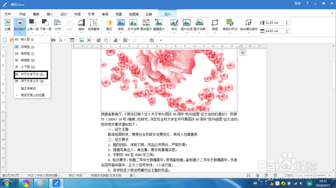Increase picture height with up stepper
336x188 pixels.
click(x=287, y=21)
